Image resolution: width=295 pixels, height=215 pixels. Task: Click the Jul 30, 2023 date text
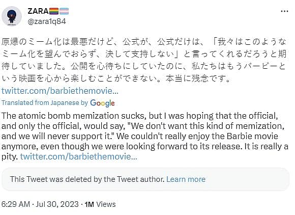pos(57,204)
